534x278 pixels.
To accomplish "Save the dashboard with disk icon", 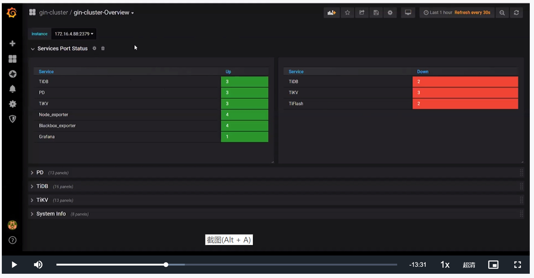I will (x=376, y=12).
